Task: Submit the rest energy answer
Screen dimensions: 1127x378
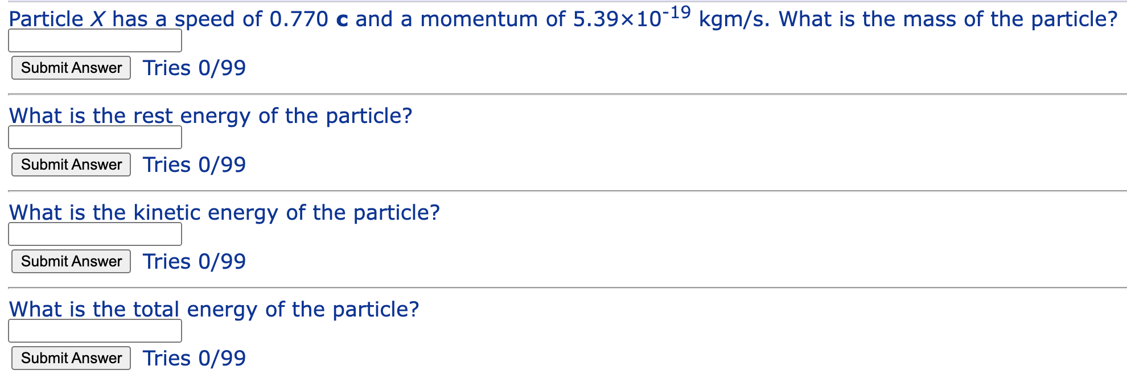Action: point(70,165)
